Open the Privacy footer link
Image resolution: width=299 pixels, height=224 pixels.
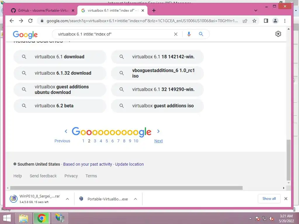tap(71, 176)
